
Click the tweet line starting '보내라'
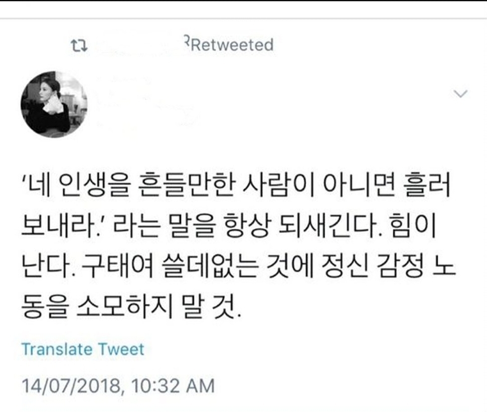[x=229, y=226]
